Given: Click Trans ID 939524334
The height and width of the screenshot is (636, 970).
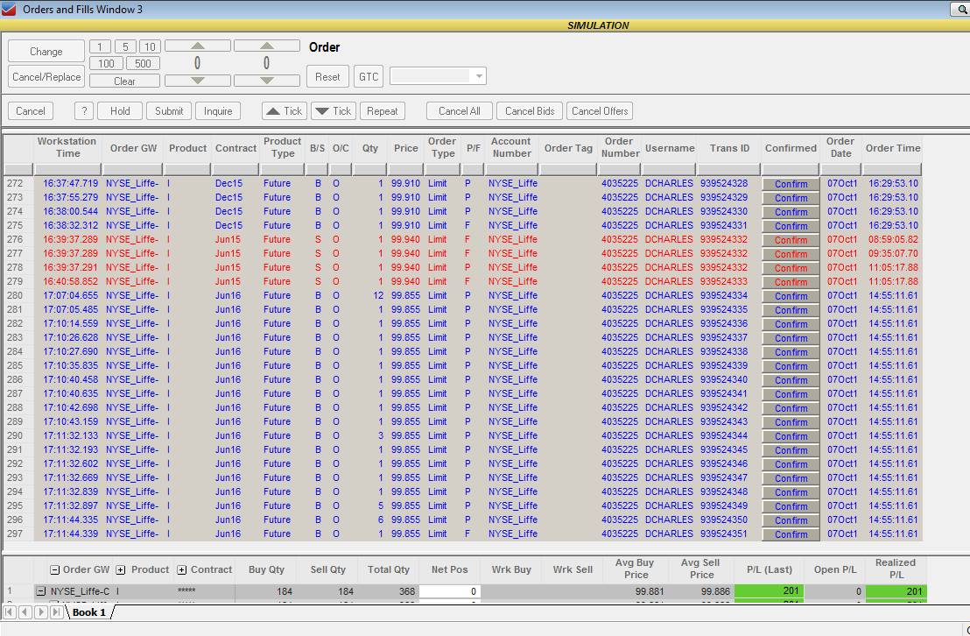Looking at the screenshot, I should coord(724,295).
